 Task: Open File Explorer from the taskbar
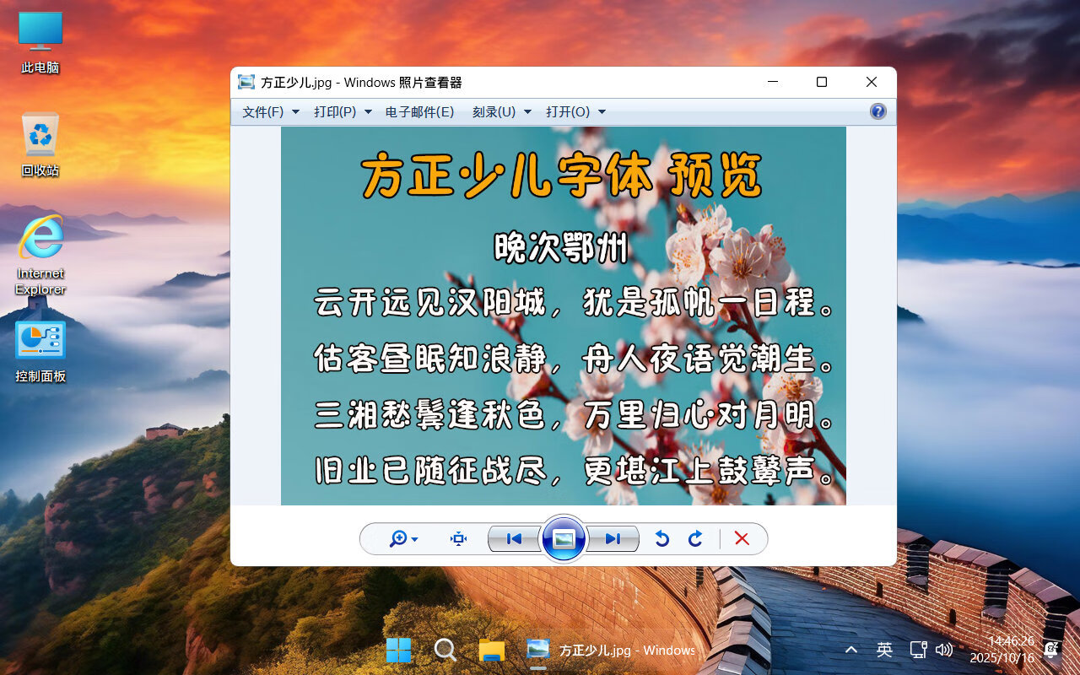point(491,650)
